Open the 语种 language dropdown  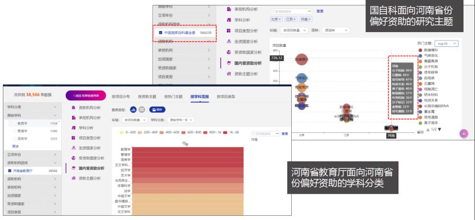coord(336,30)
